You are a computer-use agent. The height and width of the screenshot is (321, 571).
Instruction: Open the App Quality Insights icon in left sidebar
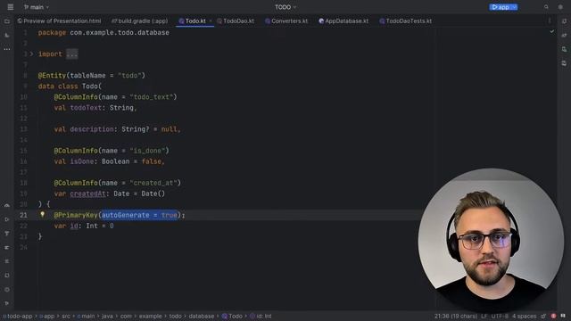(7, 234)
